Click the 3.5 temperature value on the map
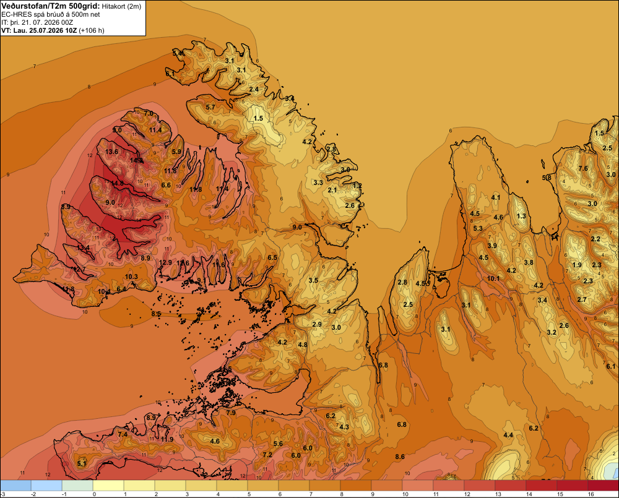Screen dimensions: 619x498 tap(313, 280)
